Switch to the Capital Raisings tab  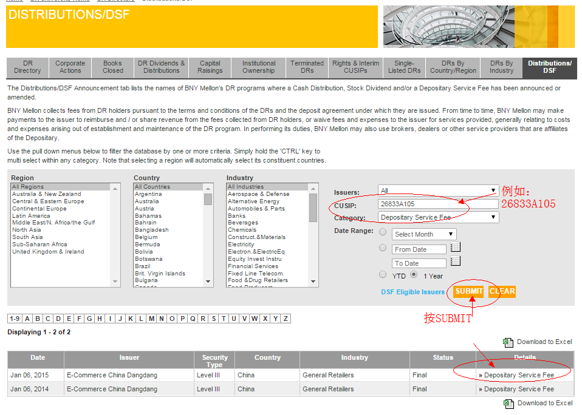[210, 67]
